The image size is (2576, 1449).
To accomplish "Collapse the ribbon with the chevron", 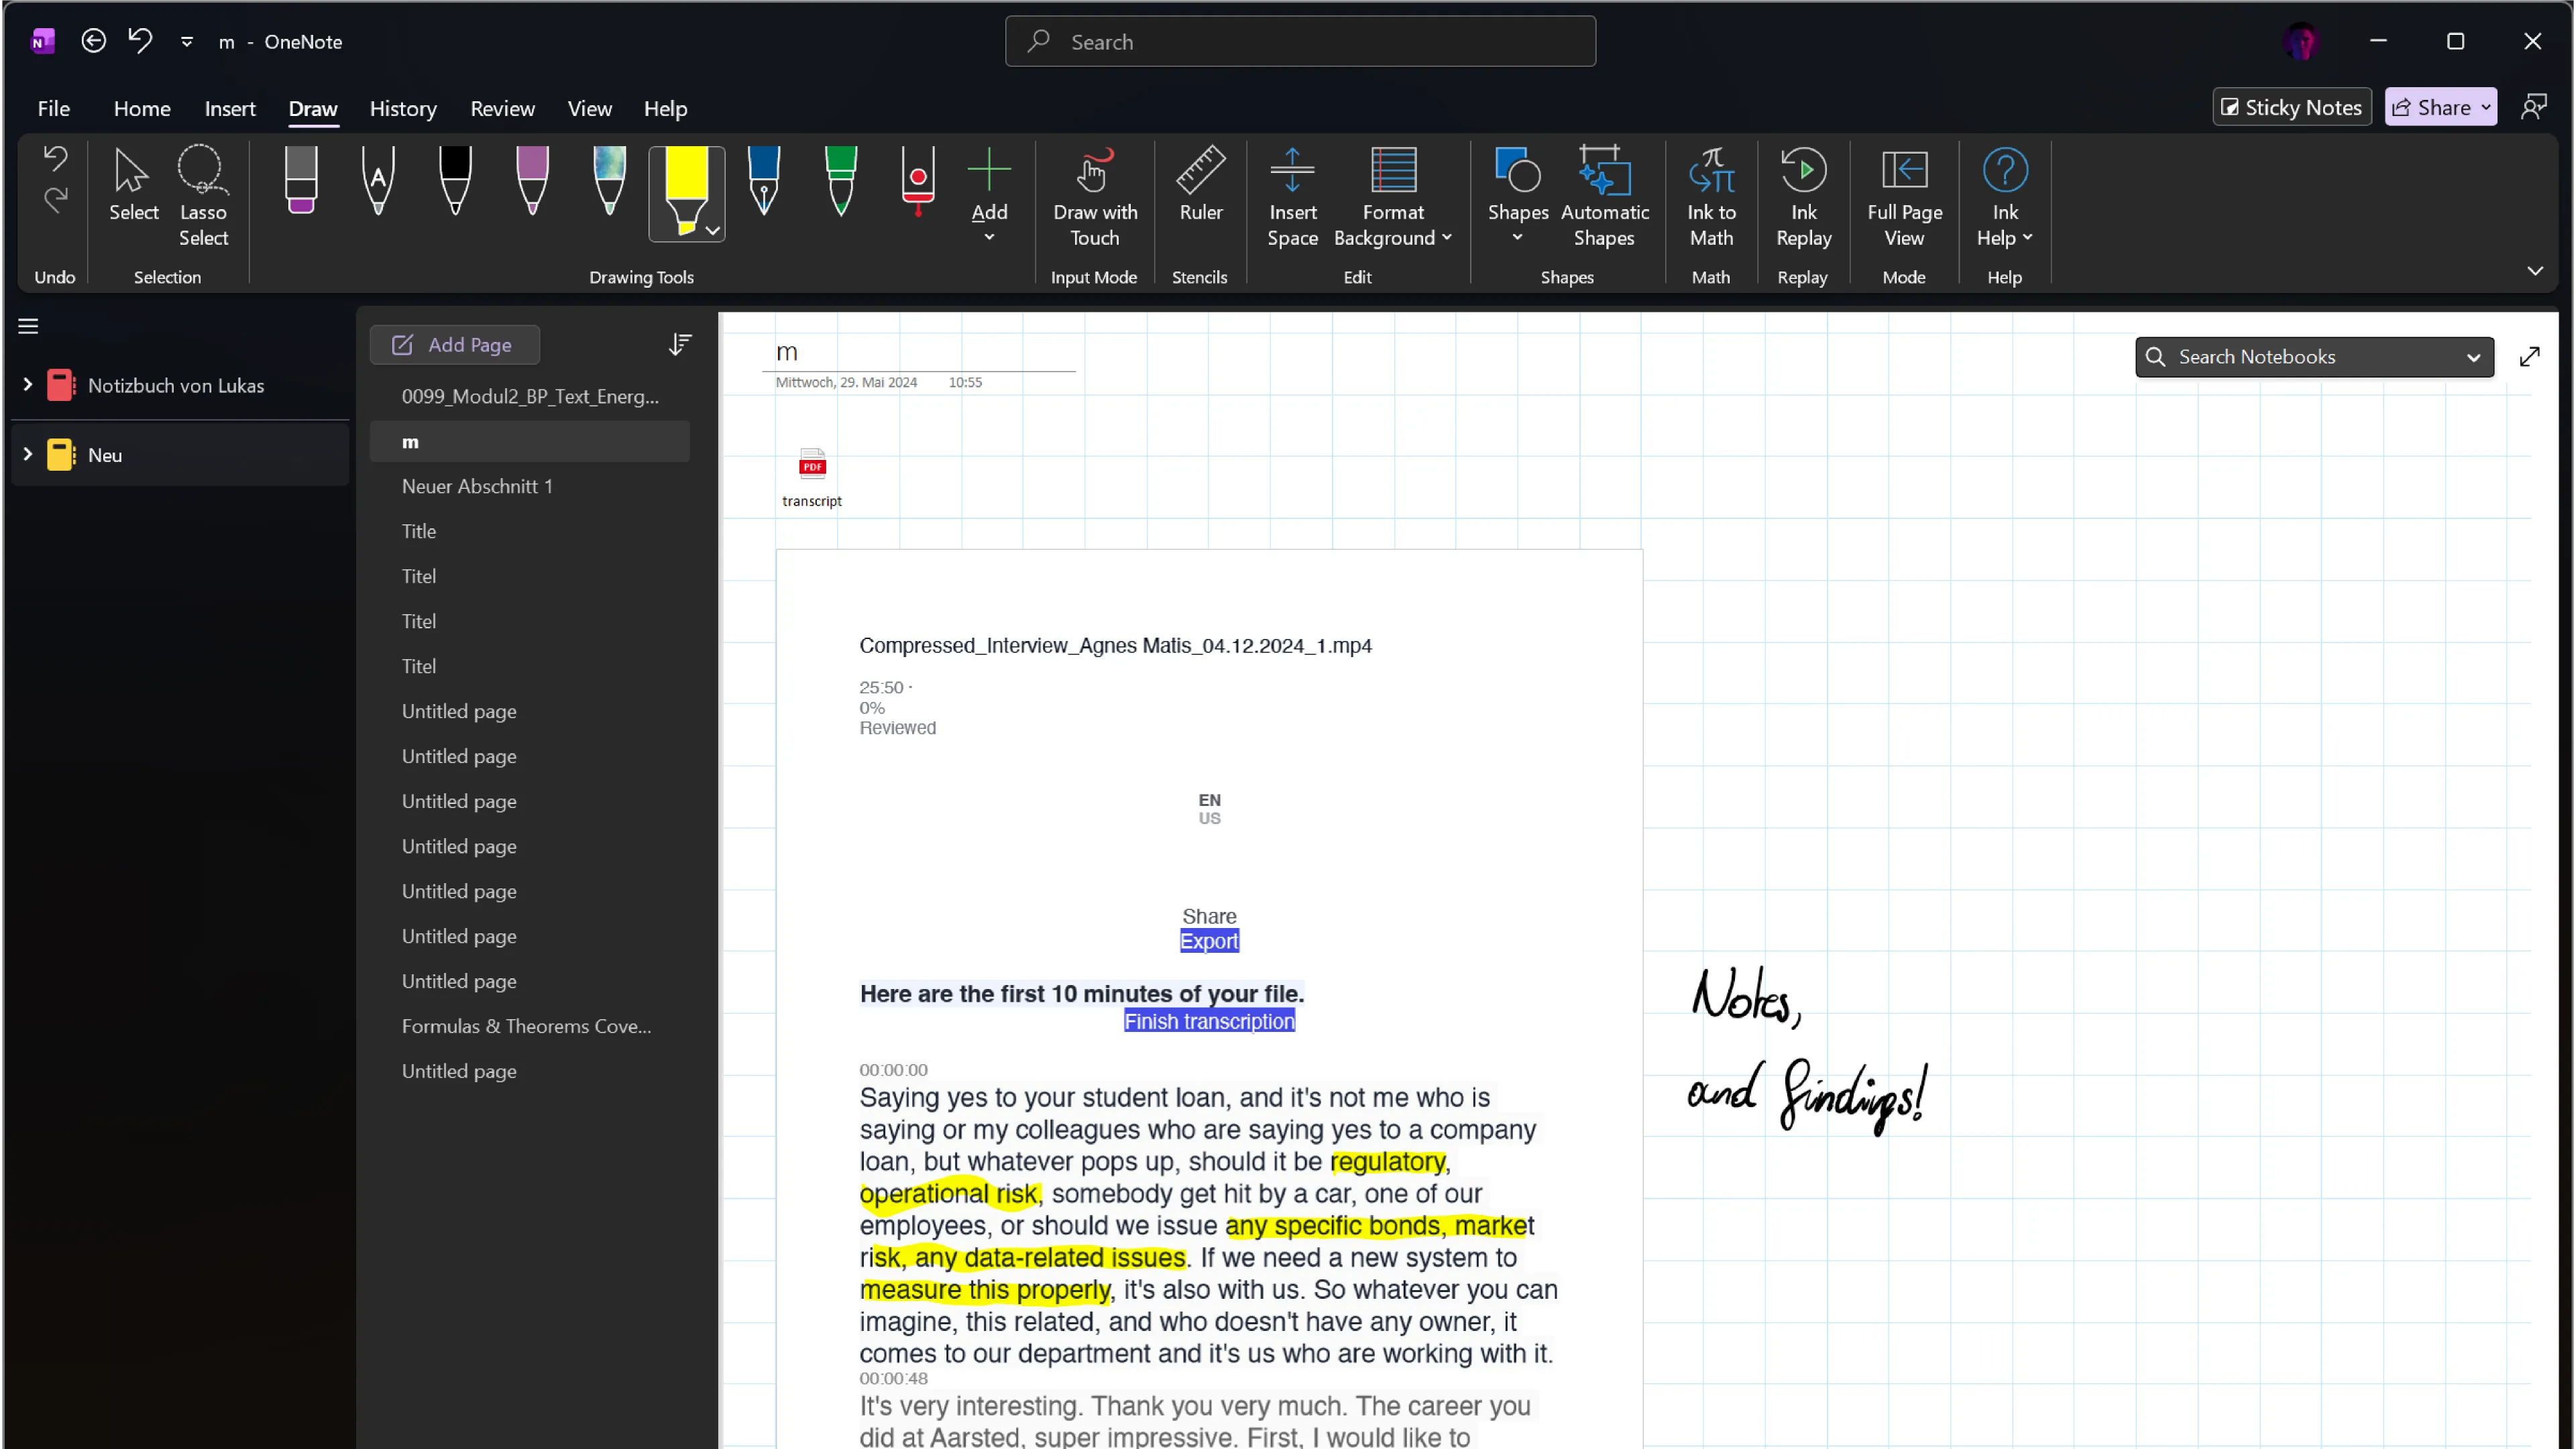I will 2534,271.
